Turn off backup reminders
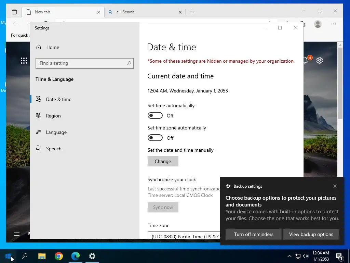 [254, 234]
